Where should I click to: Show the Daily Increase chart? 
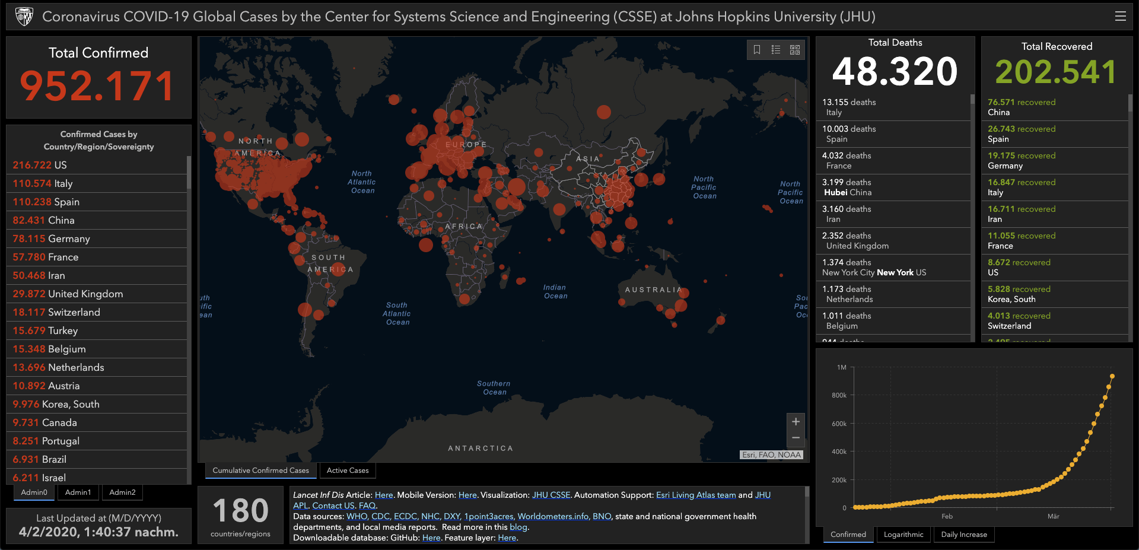963,535
